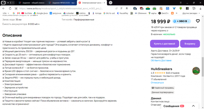Open the browser extensions menu icon
204x109 pixels.
194,8
